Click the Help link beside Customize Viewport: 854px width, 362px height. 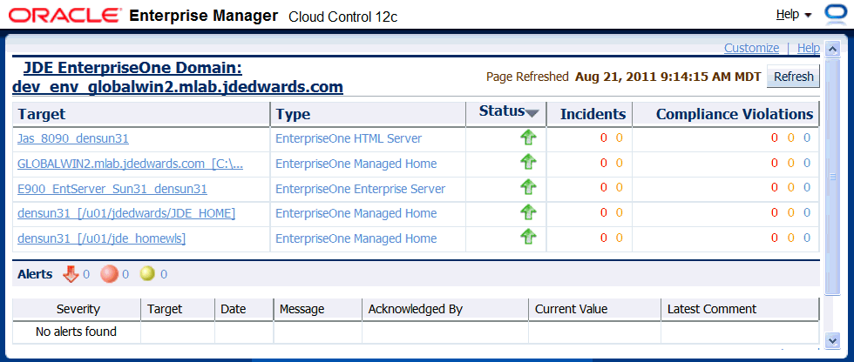pyautogui.click(x=809, y=48)
